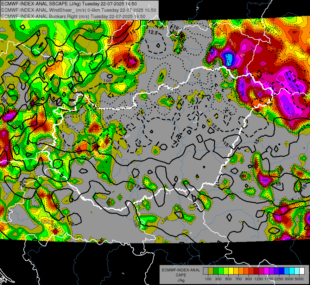Click the gray swatch in CAPE legend
The height and width of the screenshot is (285, 310).
click(x=206, y=271)
